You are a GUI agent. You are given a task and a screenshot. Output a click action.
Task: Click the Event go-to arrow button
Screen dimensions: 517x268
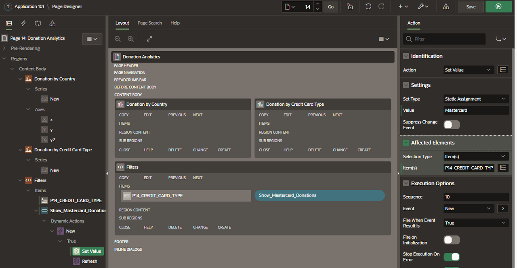[x=503, y=209]
